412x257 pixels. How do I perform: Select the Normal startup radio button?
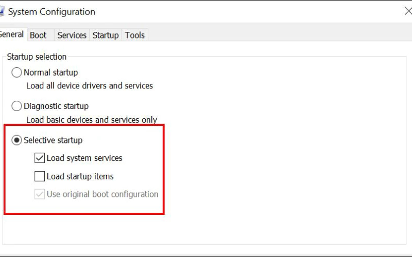pyautogui.click(x=17, y=72)
